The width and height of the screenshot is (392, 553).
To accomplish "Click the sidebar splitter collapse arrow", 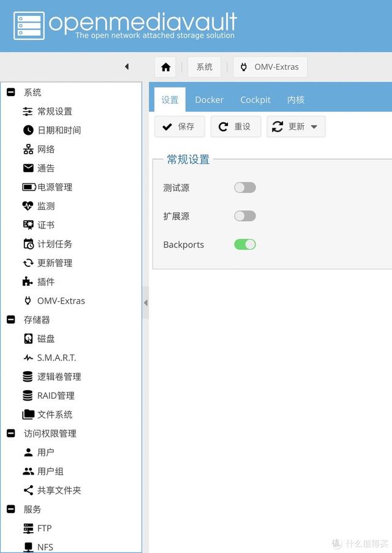I will point(145,303).
